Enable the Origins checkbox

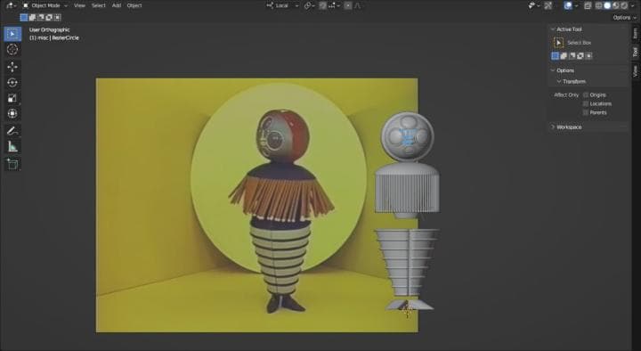586,95
